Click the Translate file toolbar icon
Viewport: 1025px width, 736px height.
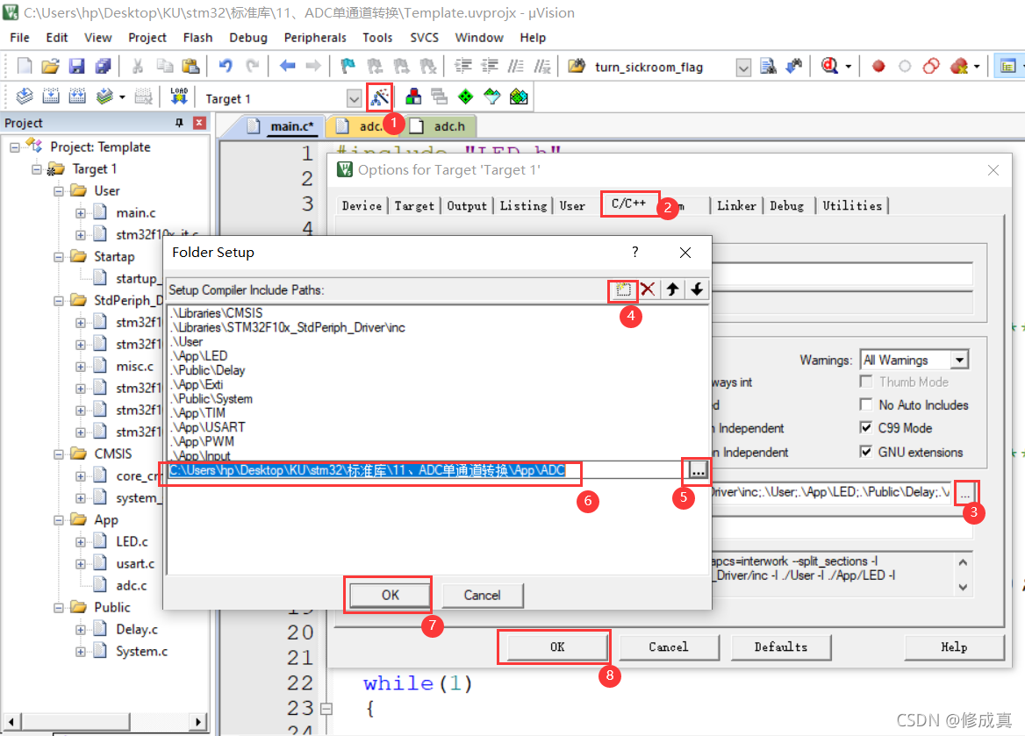click(25, 97)
